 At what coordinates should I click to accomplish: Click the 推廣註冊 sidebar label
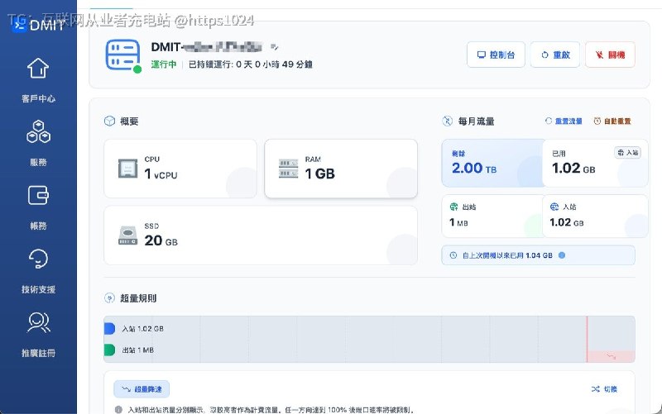coord(38,354)
